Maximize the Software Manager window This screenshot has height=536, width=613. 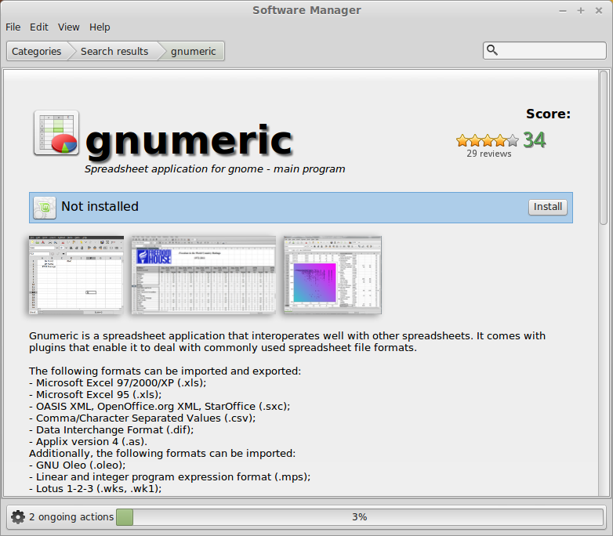click(x=581, y=10)
